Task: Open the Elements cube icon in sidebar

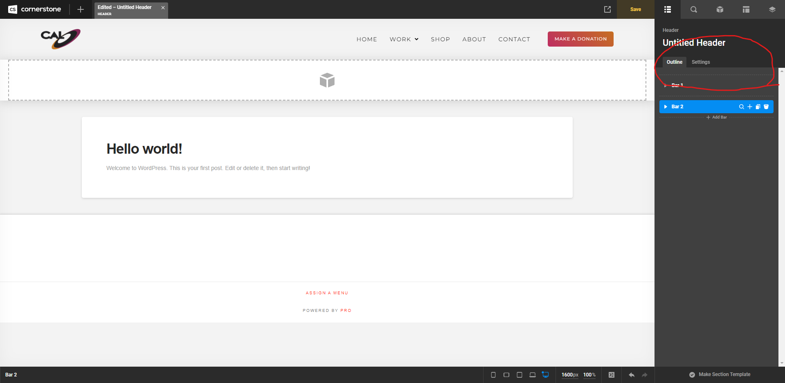Action: 720,9
